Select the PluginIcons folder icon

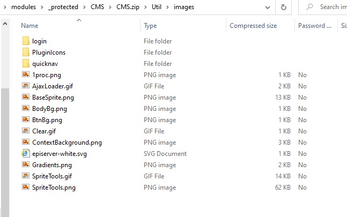(x=26, y=53)
